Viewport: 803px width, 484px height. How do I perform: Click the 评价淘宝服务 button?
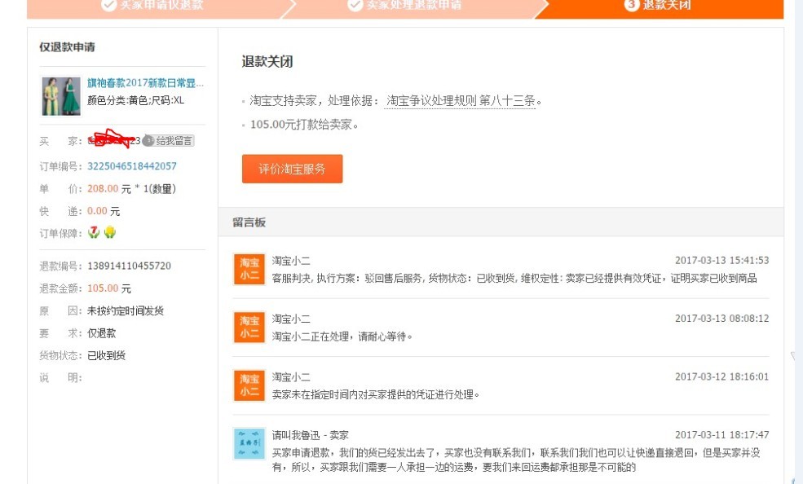[292, 169]
